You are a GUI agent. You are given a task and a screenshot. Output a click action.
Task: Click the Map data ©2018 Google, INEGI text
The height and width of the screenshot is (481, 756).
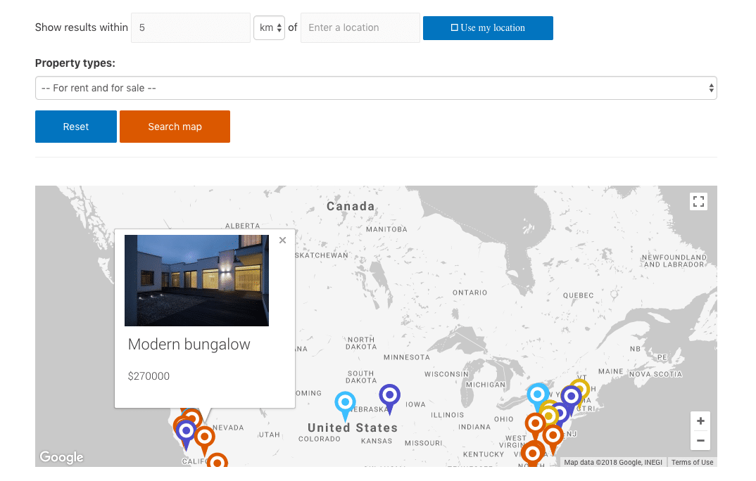tap(613, 462)
